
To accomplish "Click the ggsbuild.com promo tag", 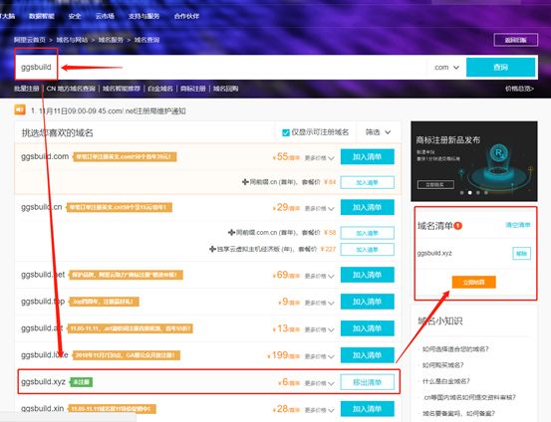I will tap(125, 156).
